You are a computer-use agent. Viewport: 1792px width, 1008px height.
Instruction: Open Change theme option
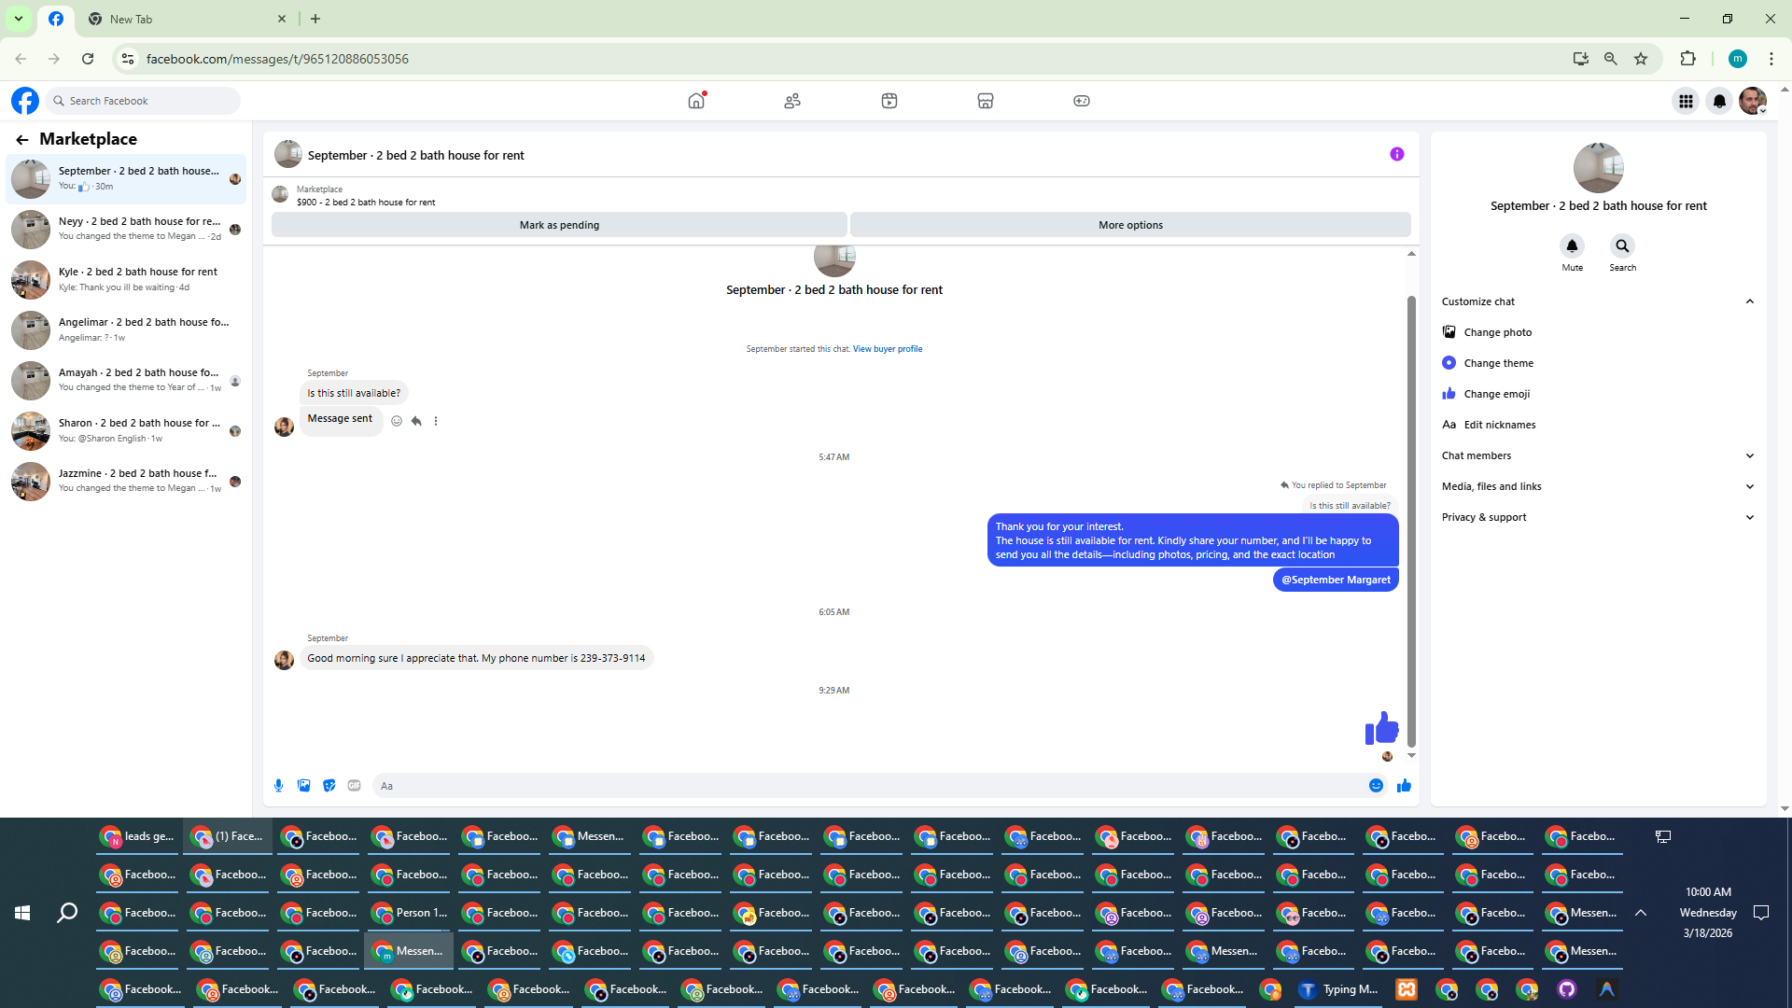pyautogui.click(x=1498, y=363)
